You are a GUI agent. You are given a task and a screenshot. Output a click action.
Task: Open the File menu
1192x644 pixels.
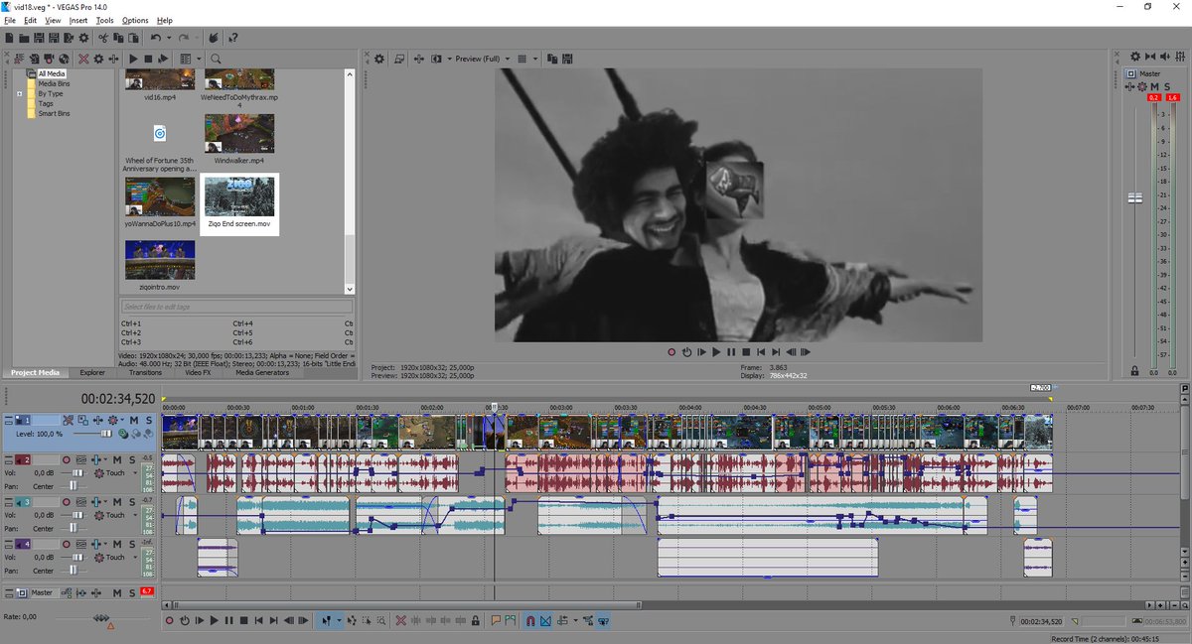coord(10,20)
